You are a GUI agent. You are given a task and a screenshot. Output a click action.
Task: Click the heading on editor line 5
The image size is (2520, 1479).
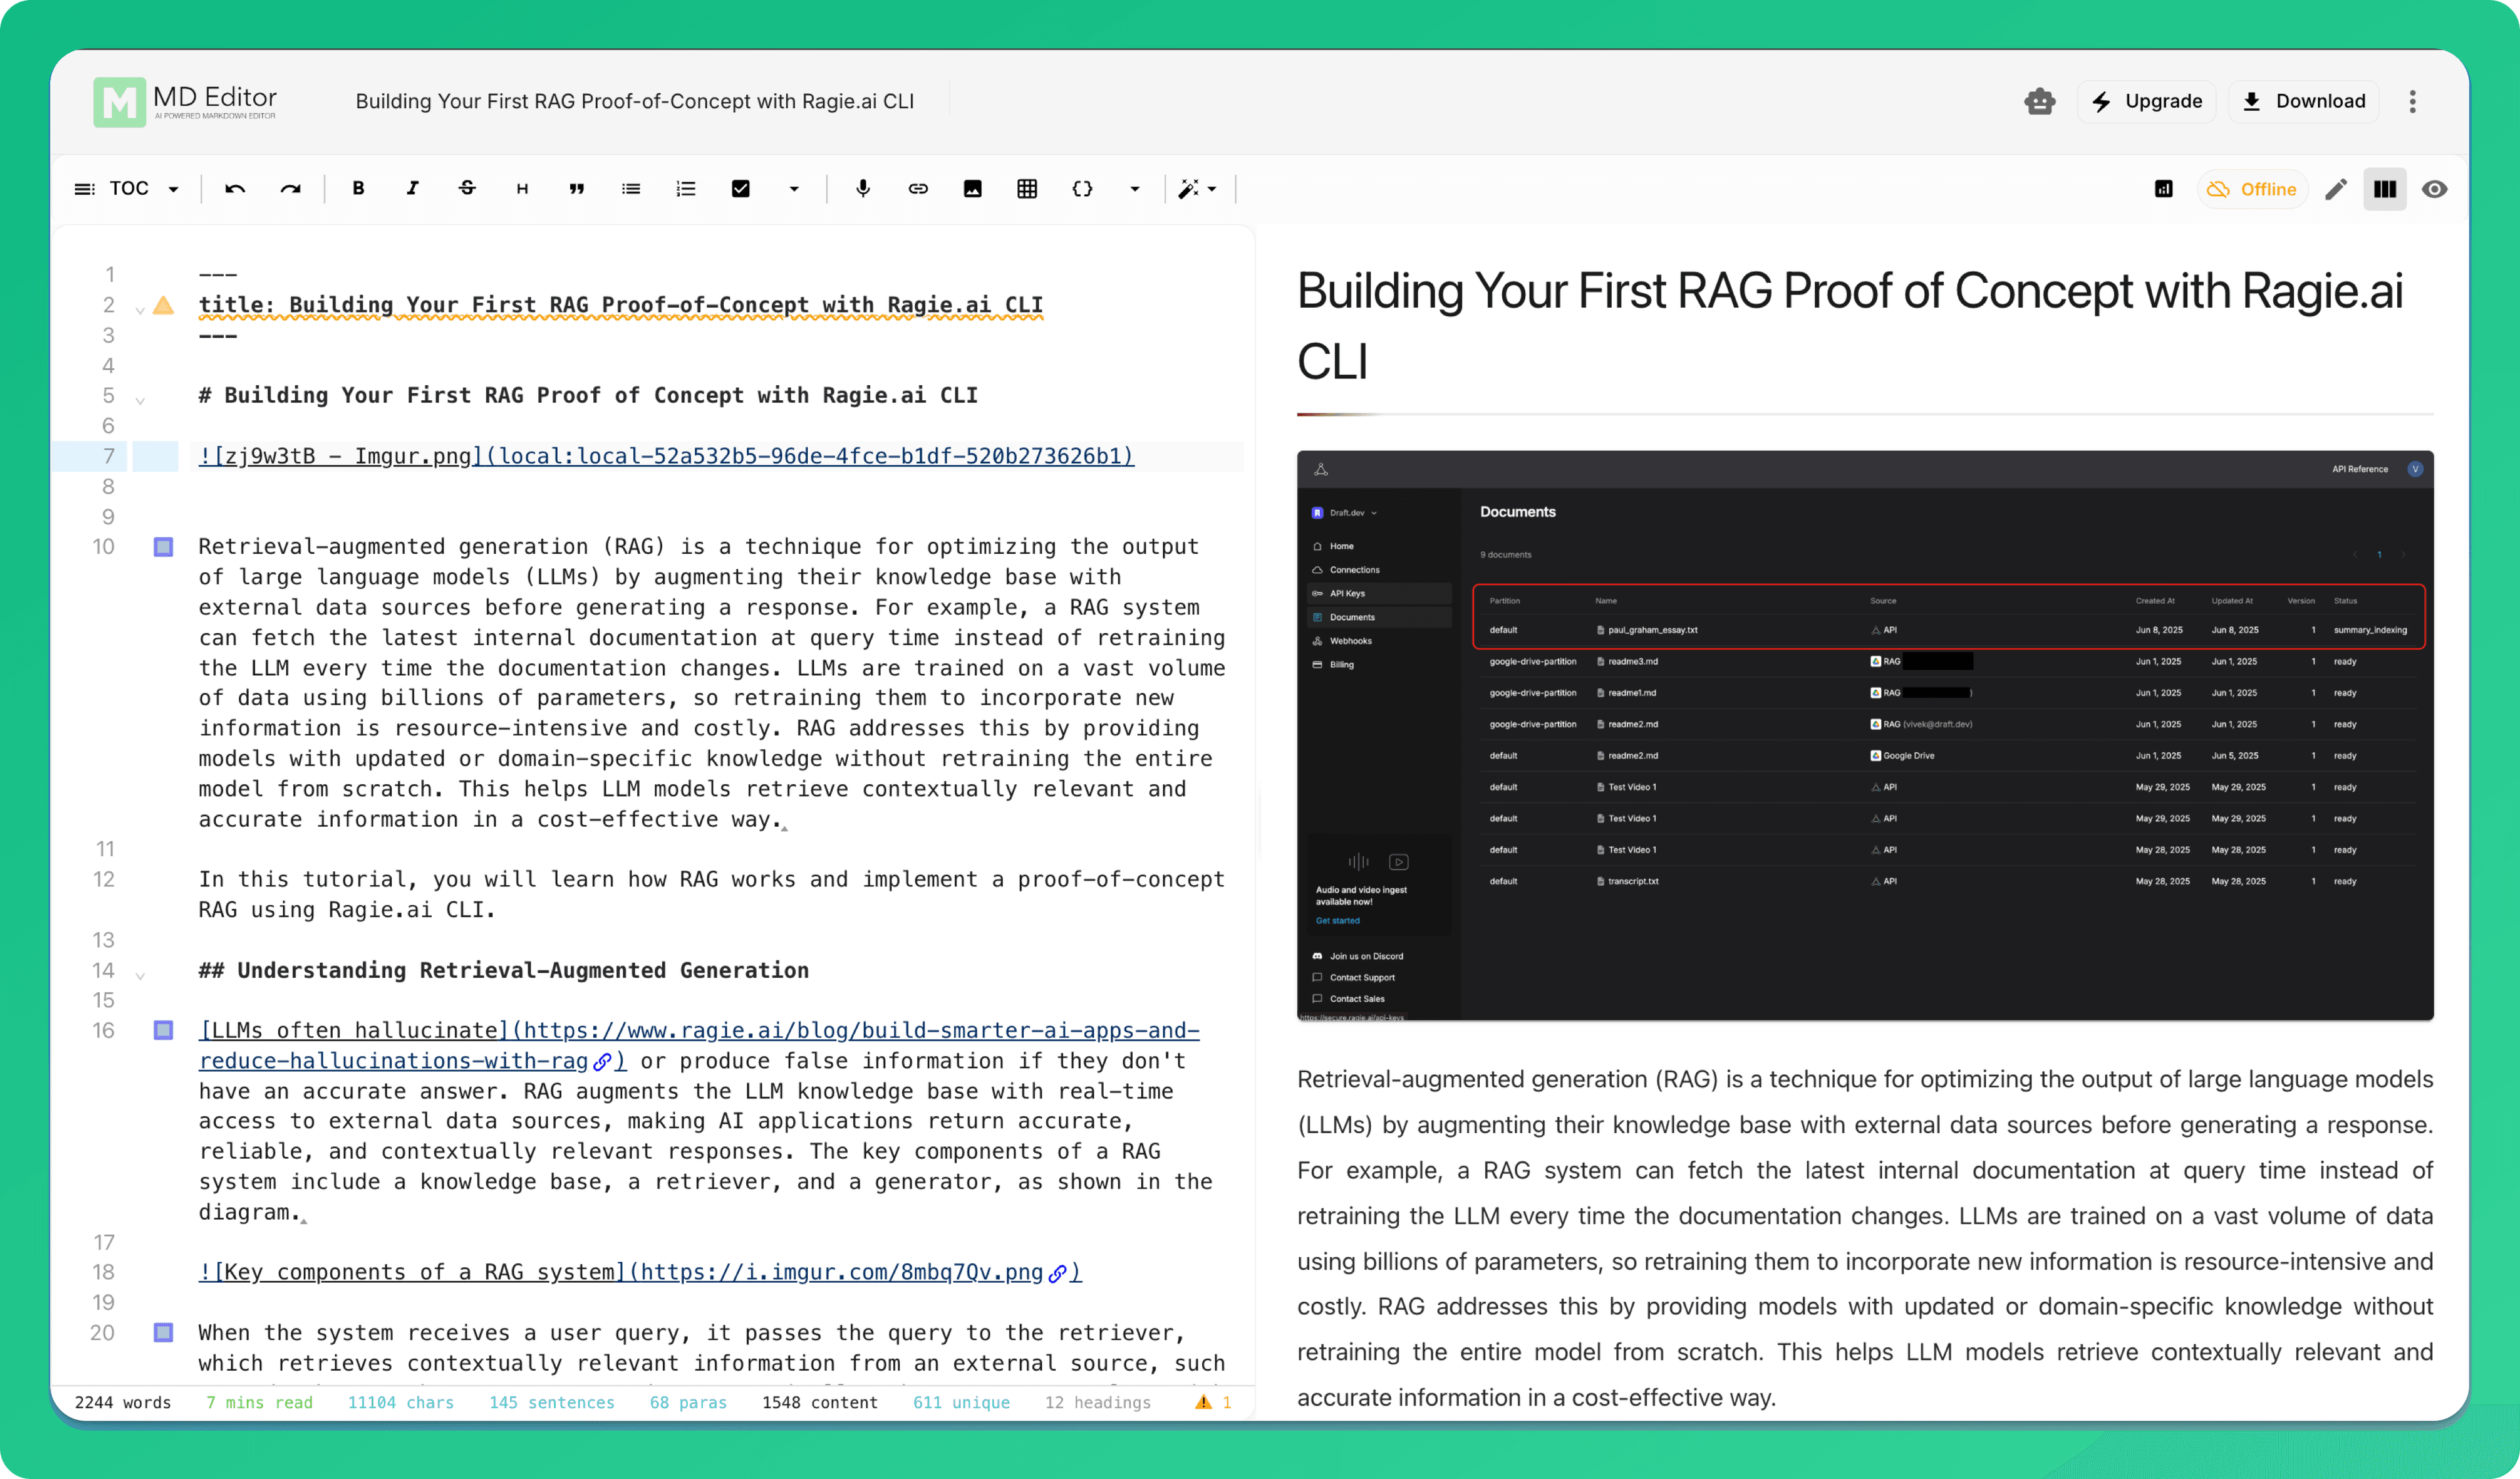pos(588,395)
